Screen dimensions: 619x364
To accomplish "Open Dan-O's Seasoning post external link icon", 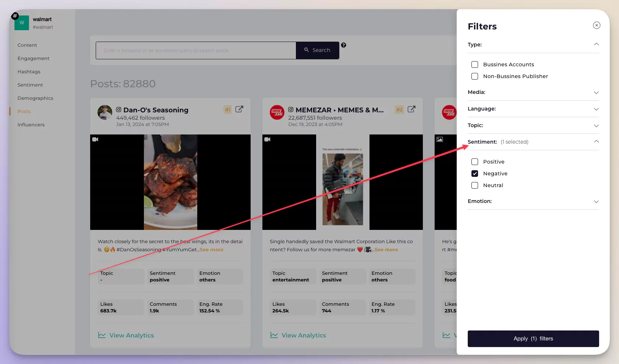I will (239, 109).
